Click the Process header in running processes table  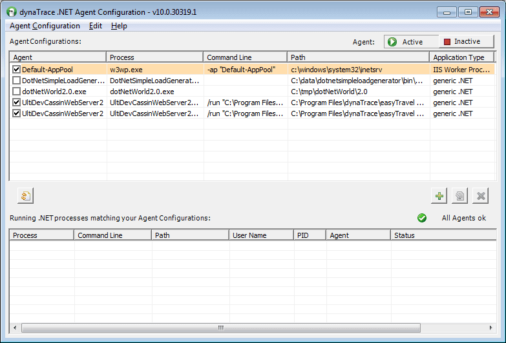(42, 235)
